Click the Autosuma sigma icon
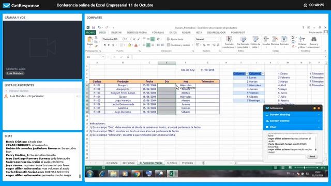Image resolution: width=331 pixels, height=186 pixels. [293, 38]
